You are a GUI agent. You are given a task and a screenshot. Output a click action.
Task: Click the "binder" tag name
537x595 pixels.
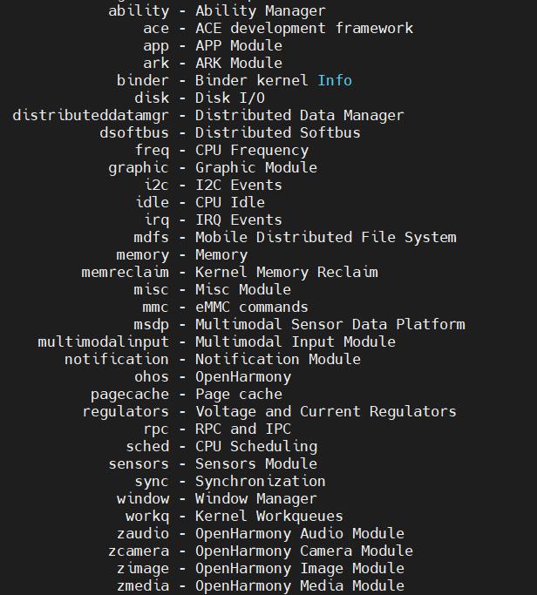click(143, 80)
